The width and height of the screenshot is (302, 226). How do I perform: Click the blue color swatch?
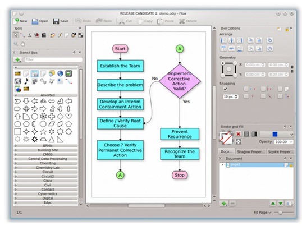point(275,134)
